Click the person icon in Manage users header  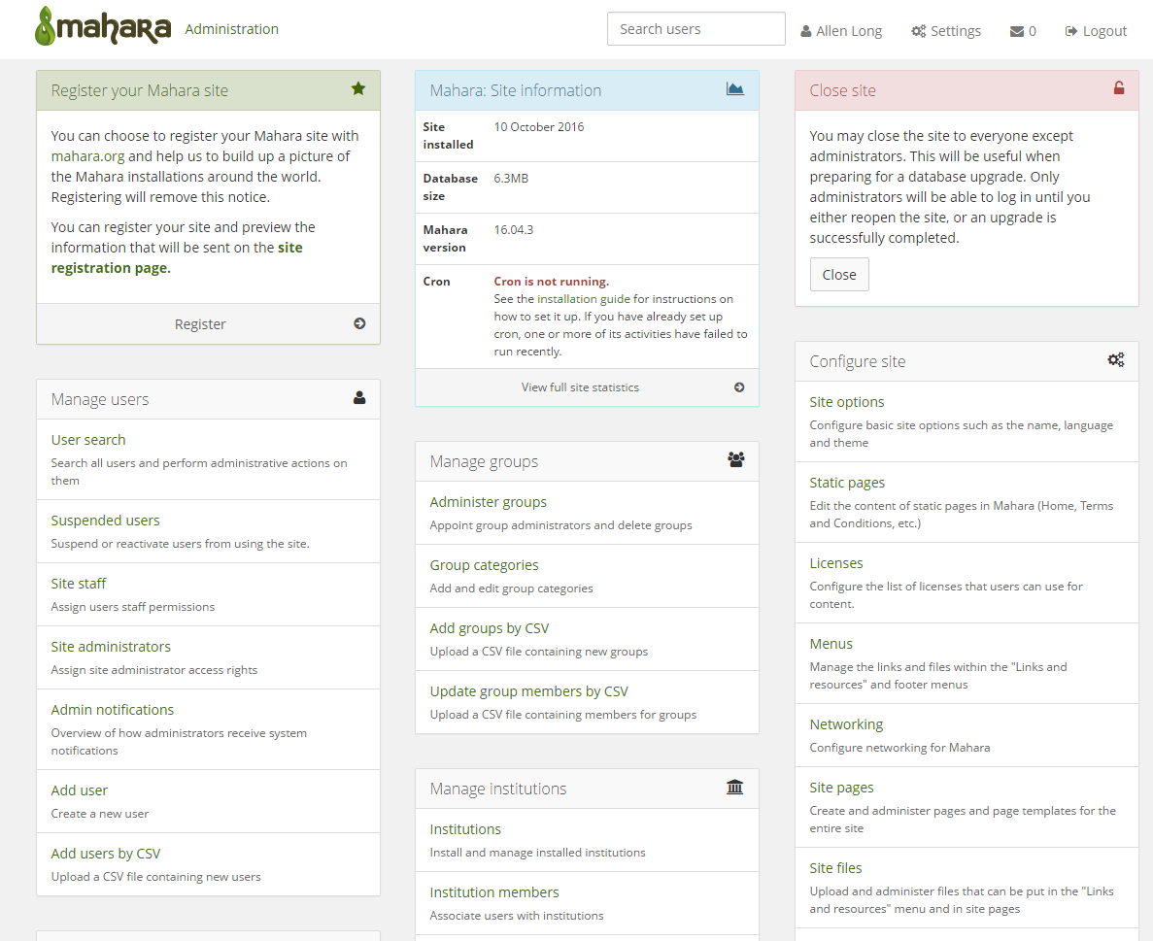(x=359, y=398)
